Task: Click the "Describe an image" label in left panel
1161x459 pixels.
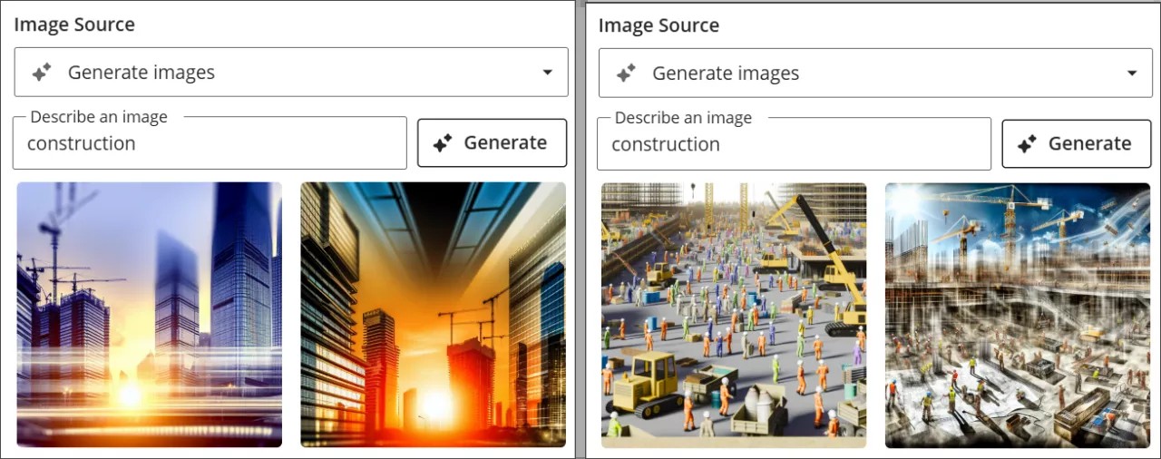Action: tap(99, 117)
